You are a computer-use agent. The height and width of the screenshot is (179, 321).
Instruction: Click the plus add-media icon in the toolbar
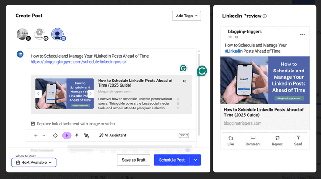(x=36, y=136)
